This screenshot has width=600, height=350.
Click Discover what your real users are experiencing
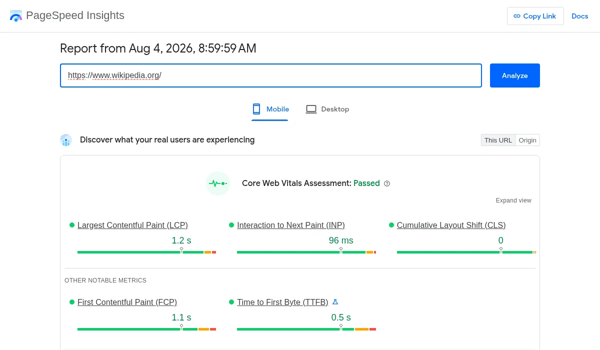(x=167, y=140)
